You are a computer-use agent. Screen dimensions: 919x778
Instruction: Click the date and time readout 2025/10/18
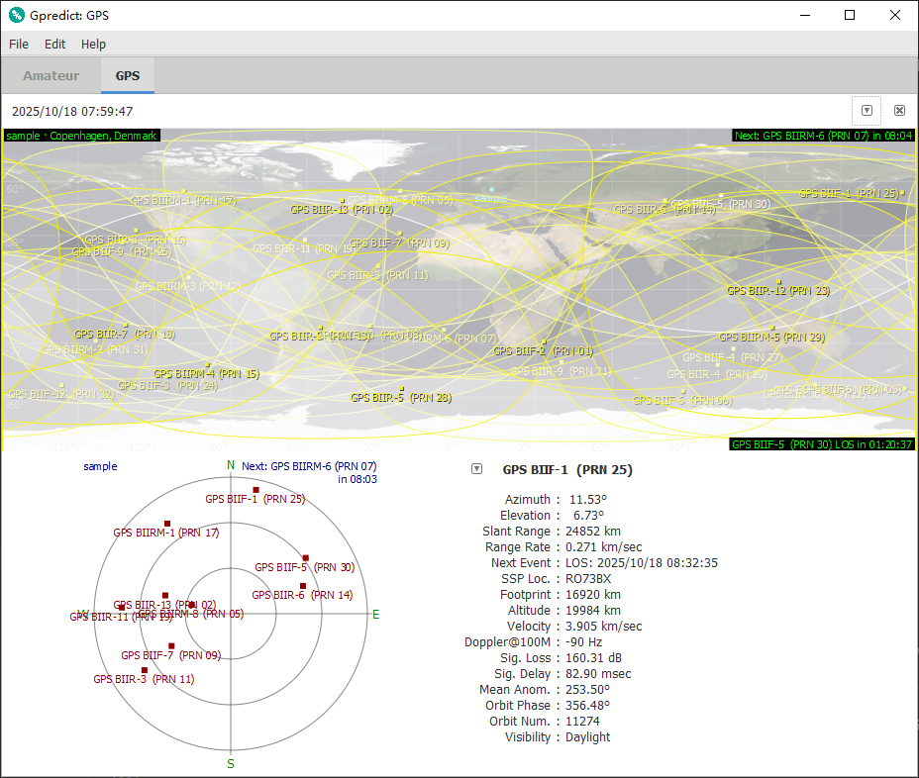pyautogui.click(x=72, y=111)
